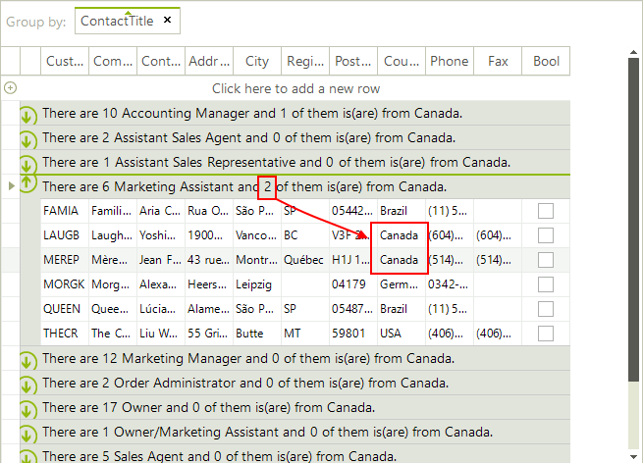Collapse the Marketing Assistant group
This screenshot has width=643, height=463.
point(27,183)
